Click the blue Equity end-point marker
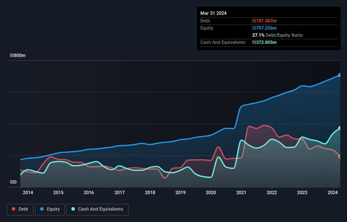347x222 pixels. point(340,75)
